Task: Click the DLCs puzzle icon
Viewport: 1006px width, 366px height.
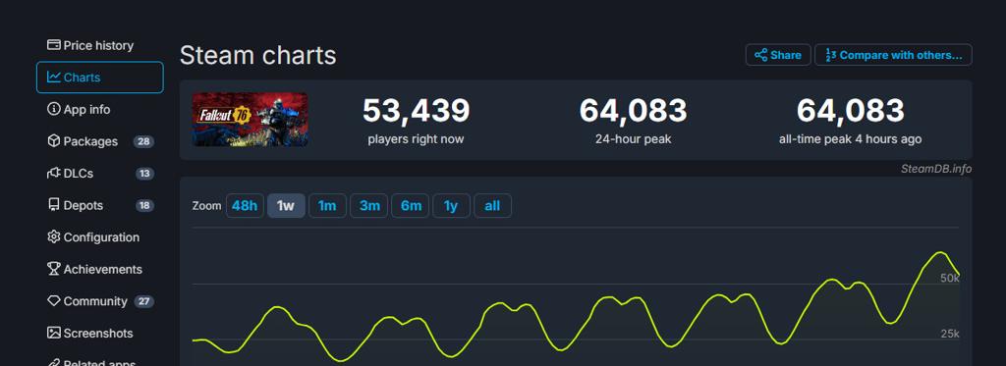Action: pos(54,173)
